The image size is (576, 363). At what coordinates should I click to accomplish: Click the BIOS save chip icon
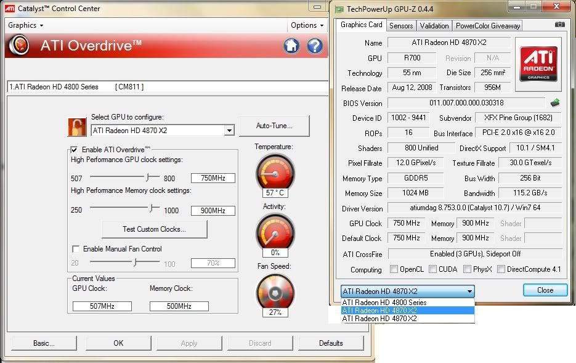(x=555, y=103)
